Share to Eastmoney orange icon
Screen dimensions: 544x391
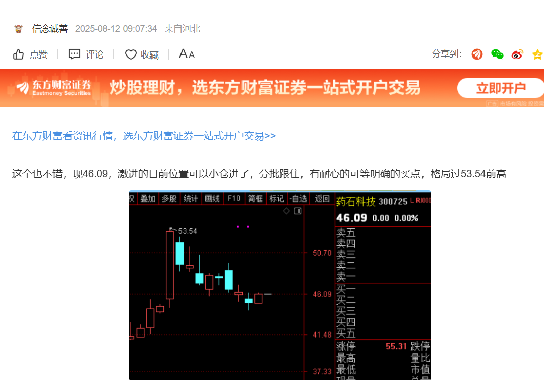(x=477, y=54)
